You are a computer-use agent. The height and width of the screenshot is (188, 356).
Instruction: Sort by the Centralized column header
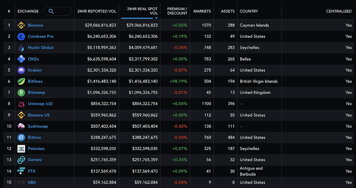click(x=339, y=11)
